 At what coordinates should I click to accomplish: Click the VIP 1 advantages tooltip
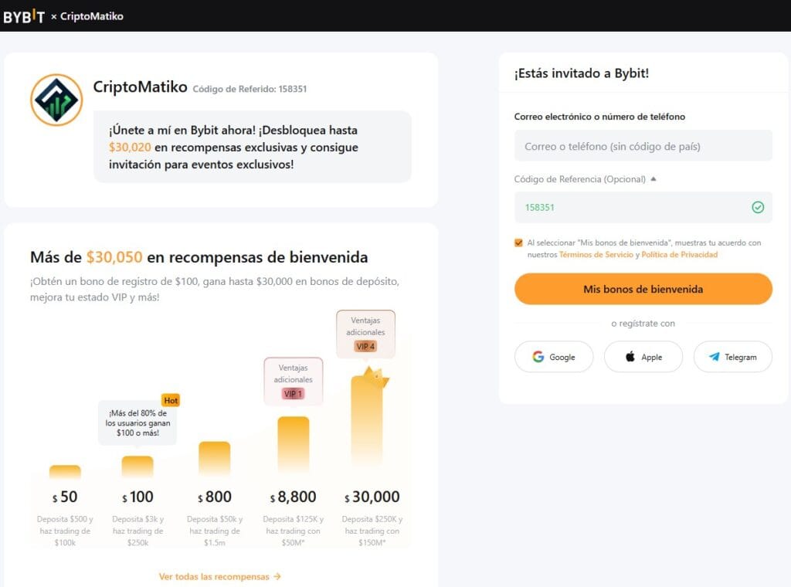(293, 382)
